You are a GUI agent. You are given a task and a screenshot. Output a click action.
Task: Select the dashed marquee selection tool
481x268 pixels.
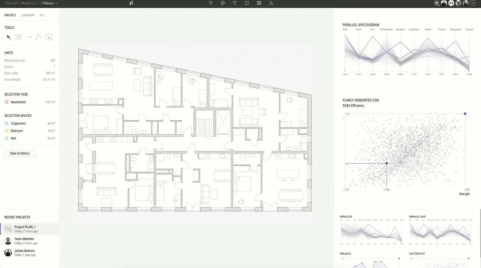point(49,37)
